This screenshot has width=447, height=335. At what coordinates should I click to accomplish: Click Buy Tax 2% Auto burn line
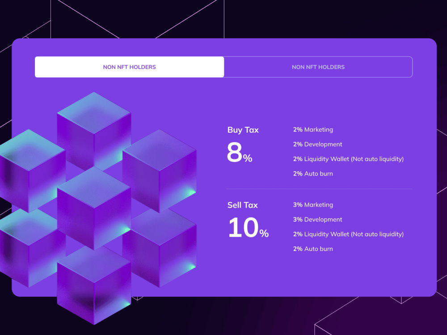313,173
